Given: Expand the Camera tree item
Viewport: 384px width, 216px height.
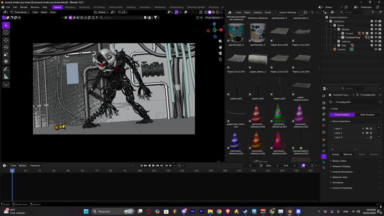Looking at the screenshot, I should 331,49.
